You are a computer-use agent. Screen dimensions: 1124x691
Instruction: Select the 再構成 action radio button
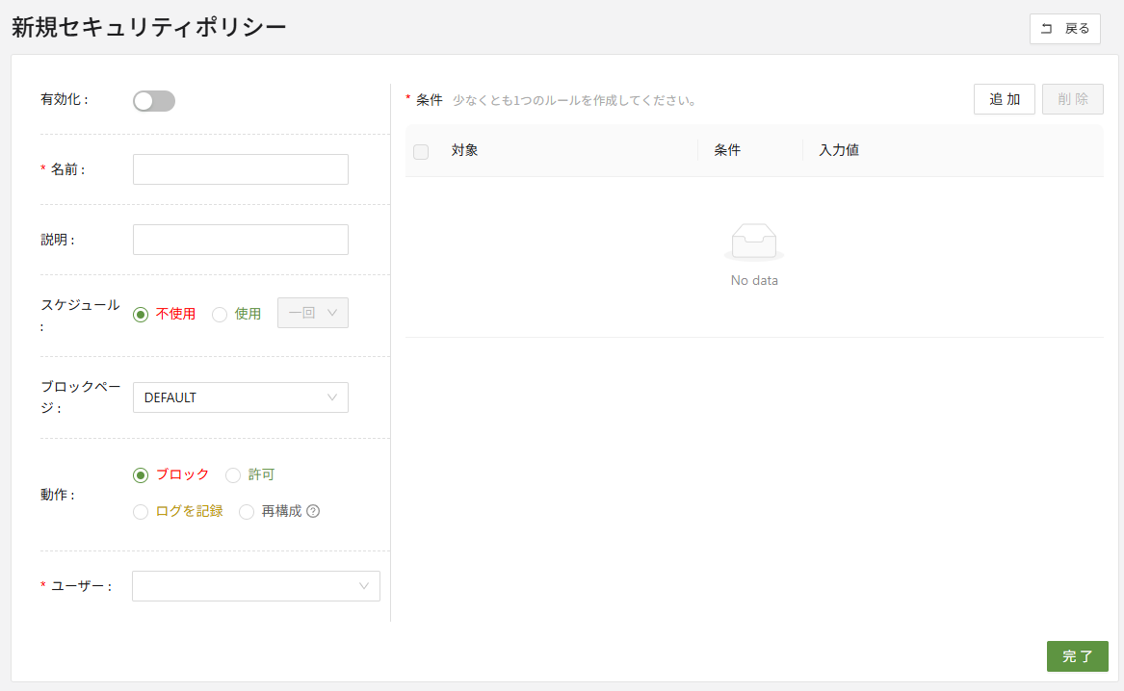point(247,511)
